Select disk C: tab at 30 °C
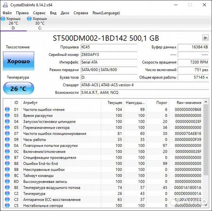 [40, 23]
